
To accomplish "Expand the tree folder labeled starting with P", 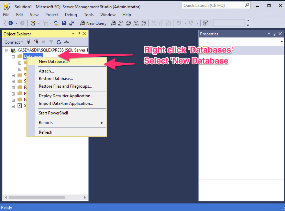I will coord(13,94).
